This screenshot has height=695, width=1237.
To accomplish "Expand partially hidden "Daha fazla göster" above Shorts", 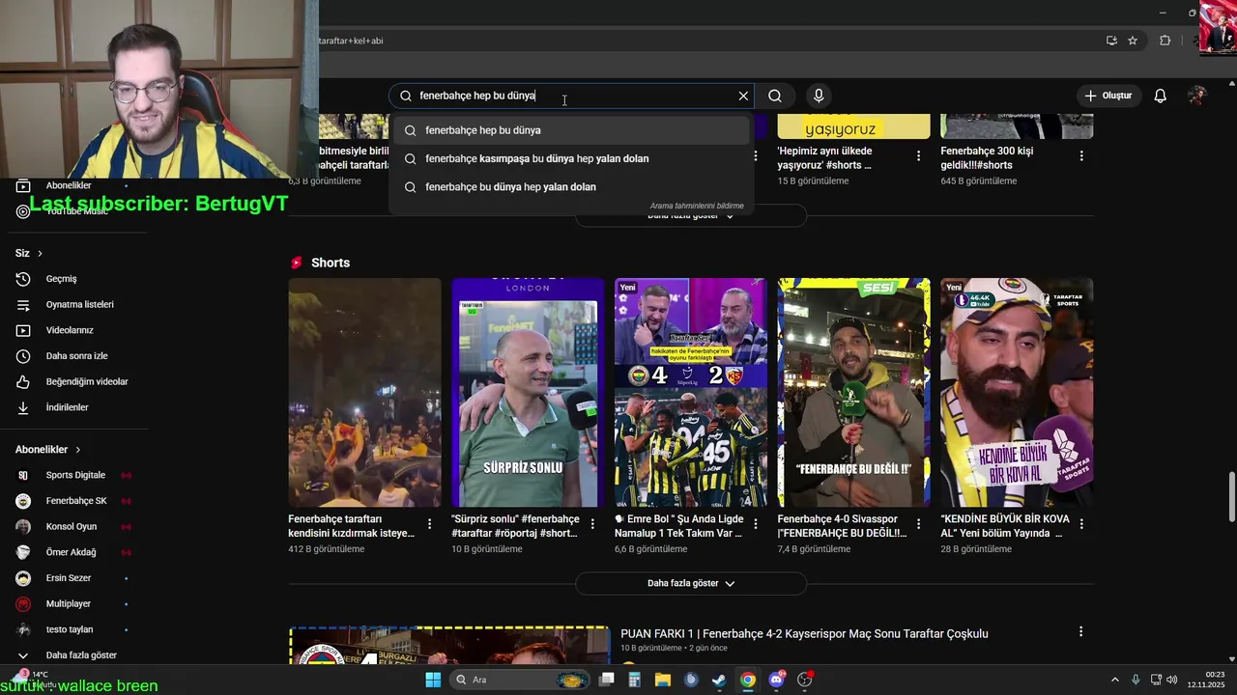I will coord(691,216).
